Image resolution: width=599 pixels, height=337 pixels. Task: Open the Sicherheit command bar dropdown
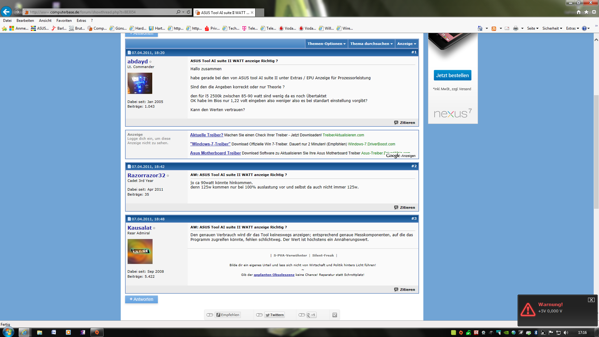(x=552, y=28)
